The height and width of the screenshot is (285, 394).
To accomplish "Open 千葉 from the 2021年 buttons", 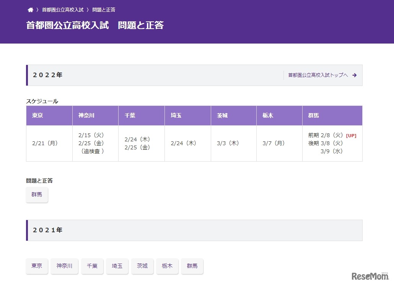I will (92, 266).
